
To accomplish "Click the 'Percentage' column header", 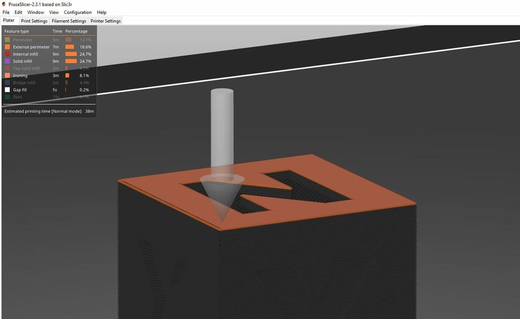I will (76, 31).
